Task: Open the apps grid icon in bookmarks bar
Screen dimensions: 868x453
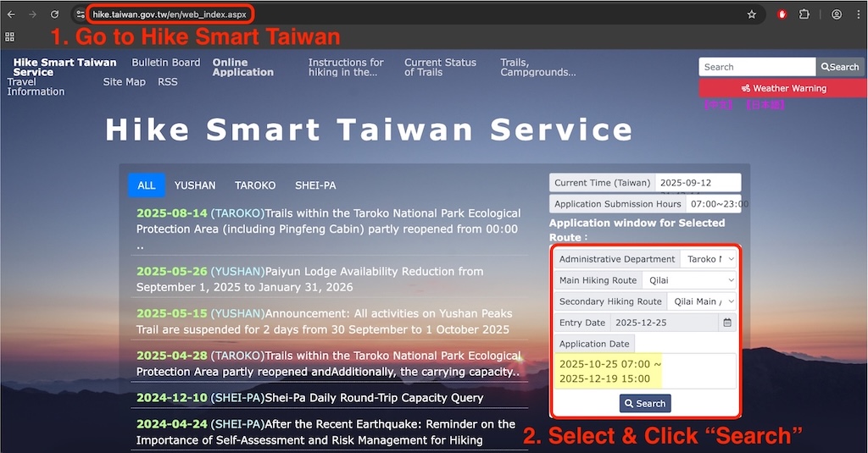Action: tap(9, 37)
